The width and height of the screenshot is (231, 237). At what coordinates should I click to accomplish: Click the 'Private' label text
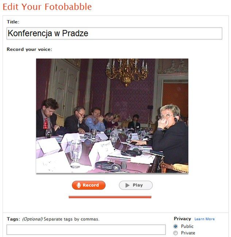point(188,233)
